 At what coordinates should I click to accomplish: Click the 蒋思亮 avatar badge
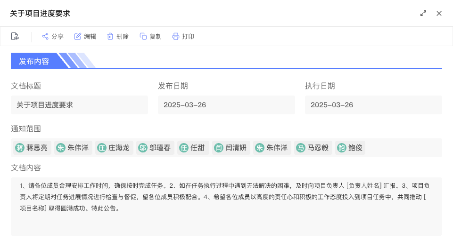20,148
